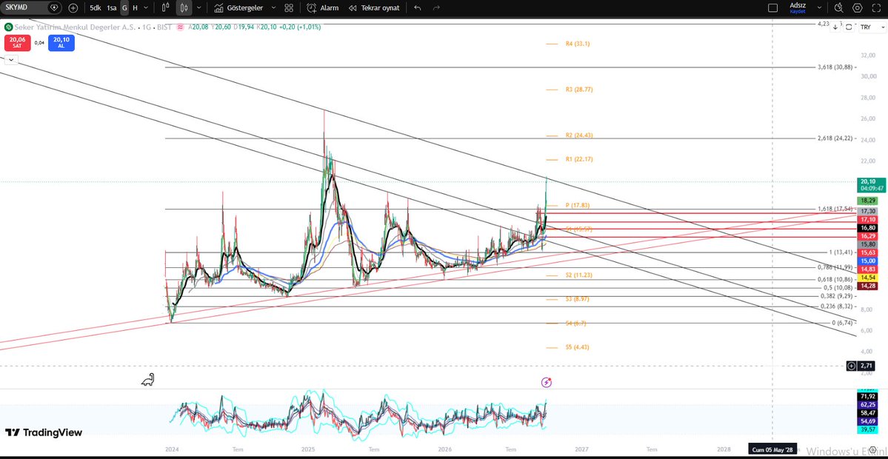Open chart settings hexagon icon

858,8
